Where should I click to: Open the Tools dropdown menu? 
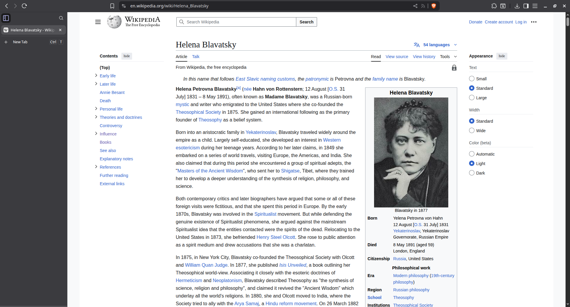[448, 57]
